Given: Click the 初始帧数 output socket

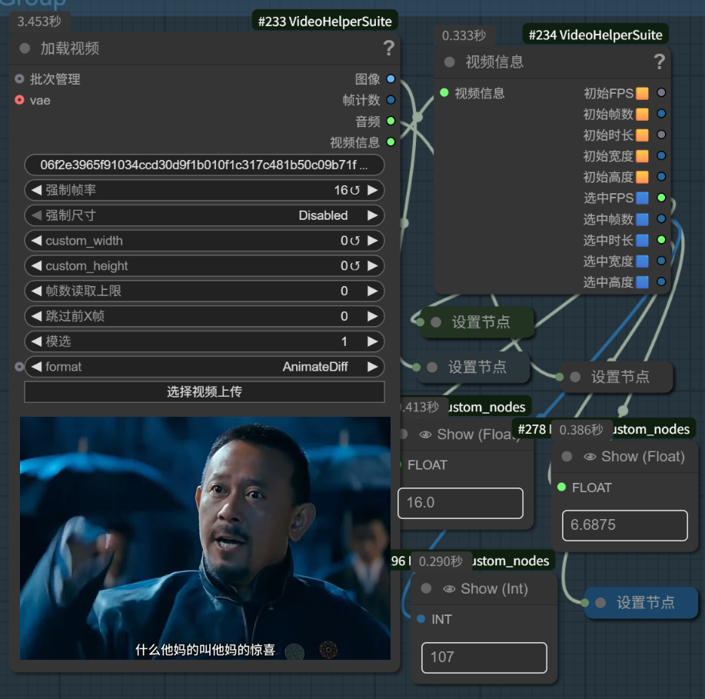Looking at the screenshot, I should pyautogui.click(x=661, y=113).
